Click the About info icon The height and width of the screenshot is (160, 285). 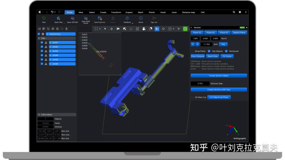141,18
